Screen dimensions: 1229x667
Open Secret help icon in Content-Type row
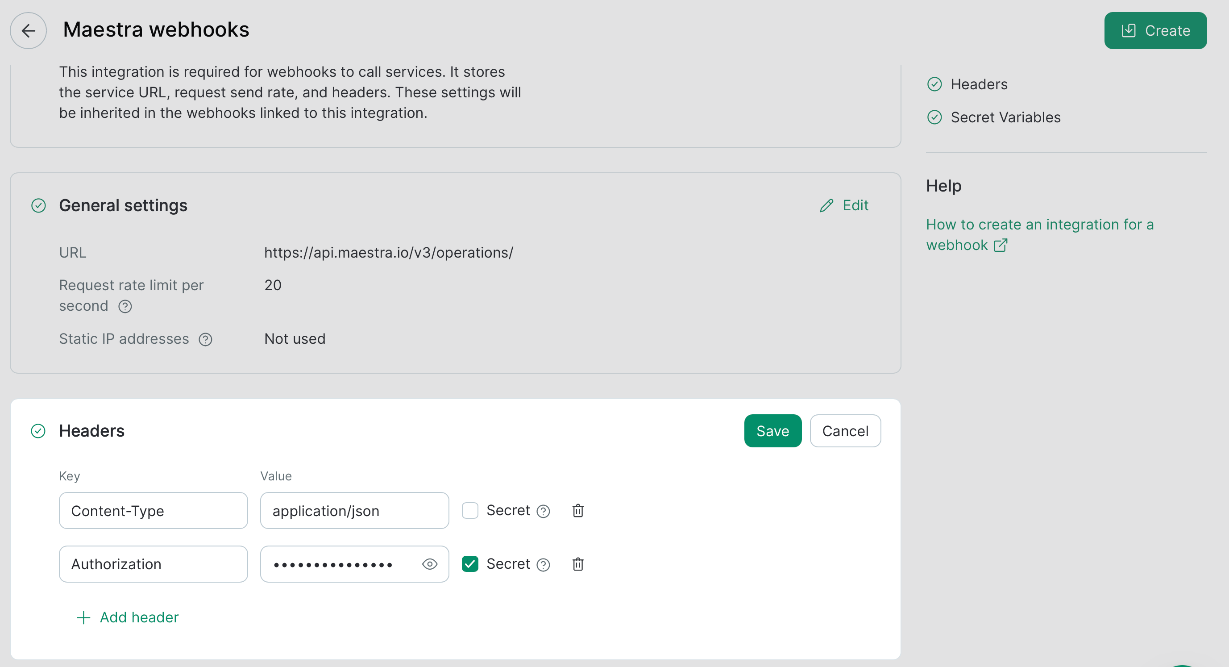[x=544, y=511]
